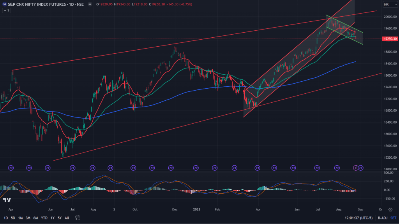This screenshot has height=224, width=399.
Task: Click the lightning event marker near September
Action: click(355, 168)
